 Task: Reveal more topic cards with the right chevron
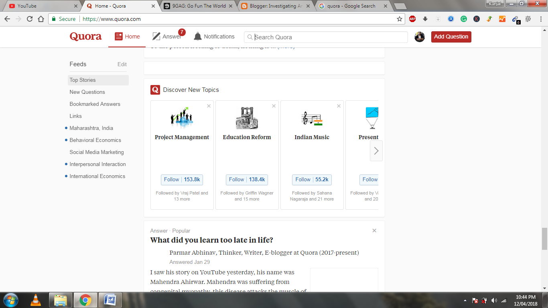pos(376,151)
